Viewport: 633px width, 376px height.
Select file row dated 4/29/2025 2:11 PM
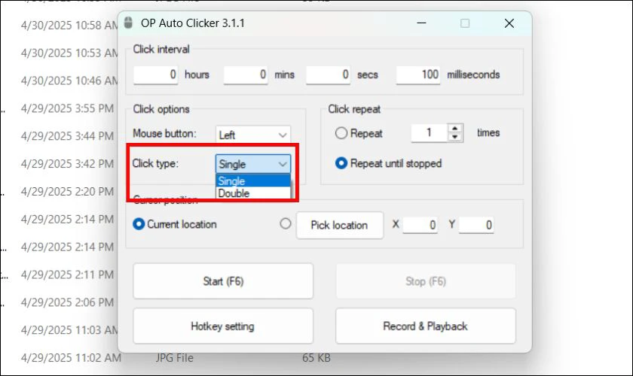(67, 274)
